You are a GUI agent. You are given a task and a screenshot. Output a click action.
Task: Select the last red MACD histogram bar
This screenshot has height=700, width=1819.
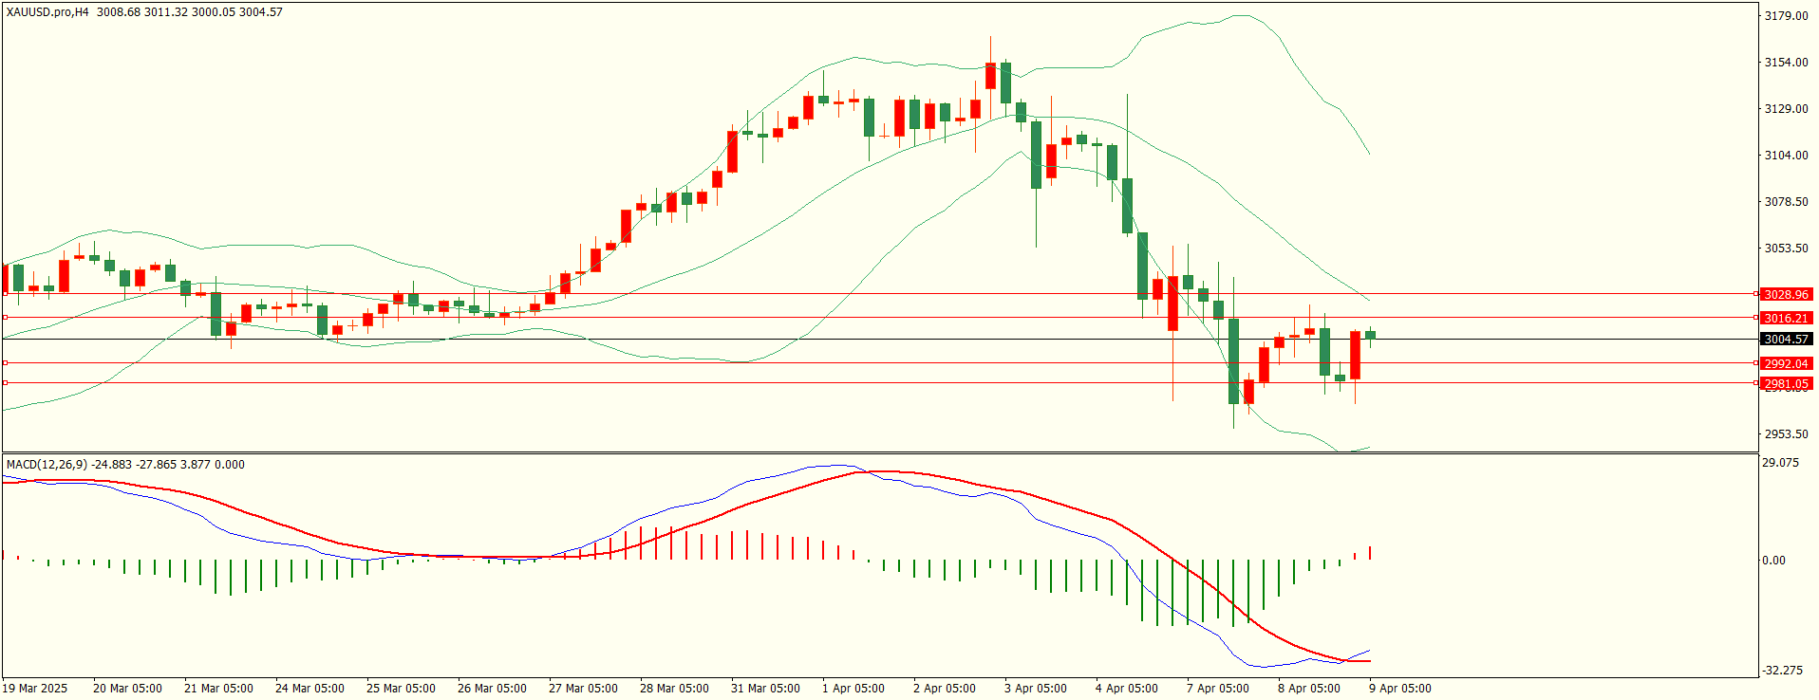click(1370, 553)
